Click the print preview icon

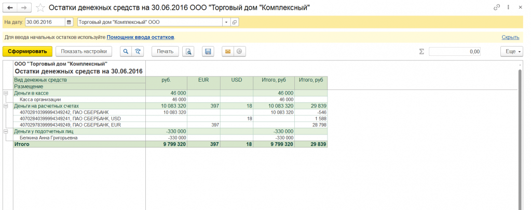189,51
